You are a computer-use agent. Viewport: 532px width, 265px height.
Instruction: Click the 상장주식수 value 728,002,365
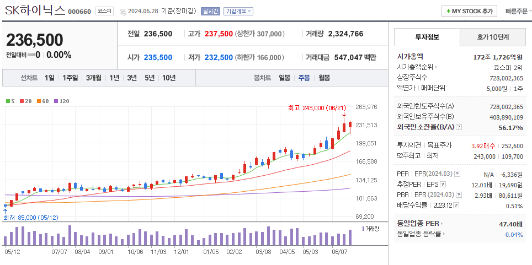[x=506, y=78]
